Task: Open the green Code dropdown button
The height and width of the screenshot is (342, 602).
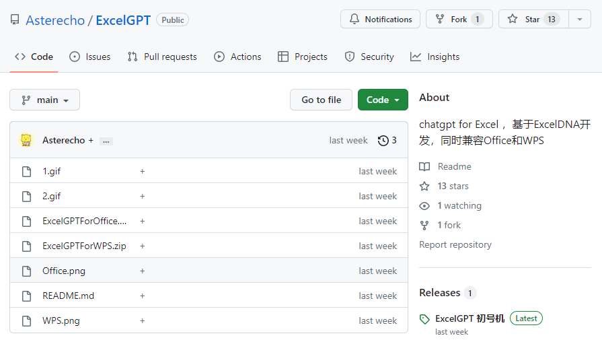Action: pos(383,100)
